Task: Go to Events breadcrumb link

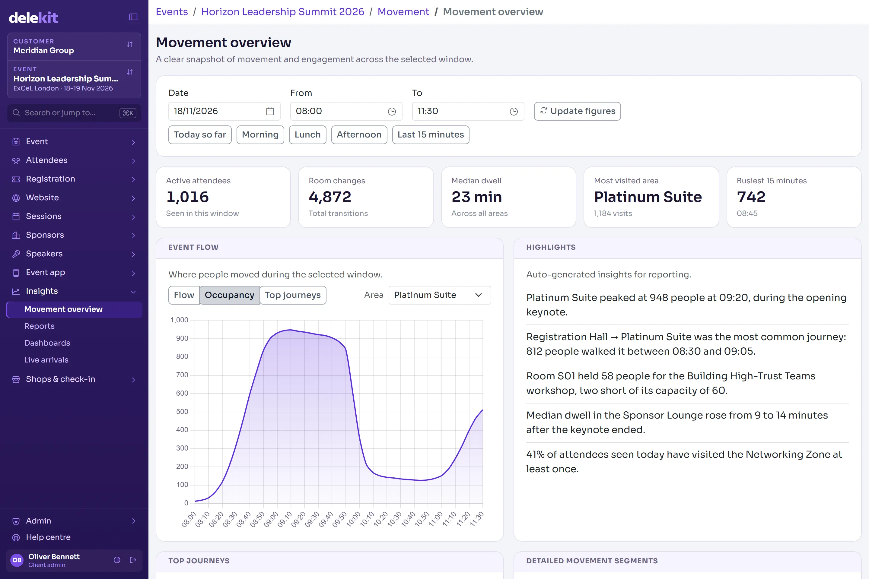Action: pos(172,12)
